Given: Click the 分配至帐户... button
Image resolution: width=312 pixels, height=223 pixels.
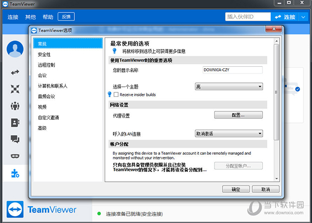Looking at the screenshot, I should (238, 166).
